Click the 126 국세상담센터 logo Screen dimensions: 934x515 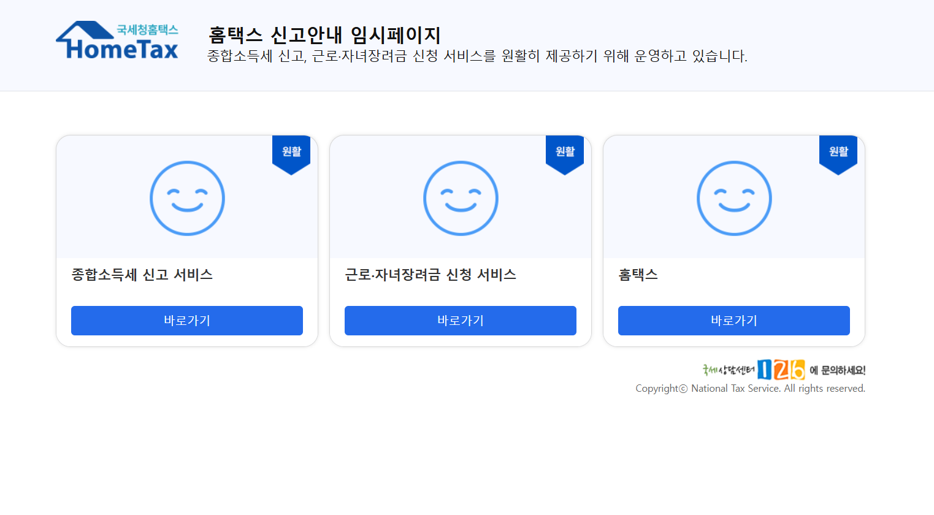click(x=754, y=370)
